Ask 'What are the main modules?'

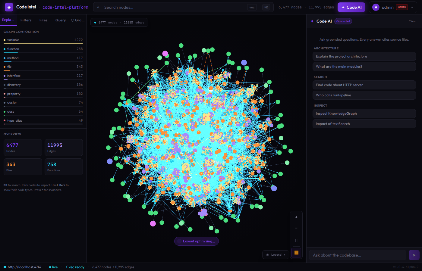tap(364, 67)
